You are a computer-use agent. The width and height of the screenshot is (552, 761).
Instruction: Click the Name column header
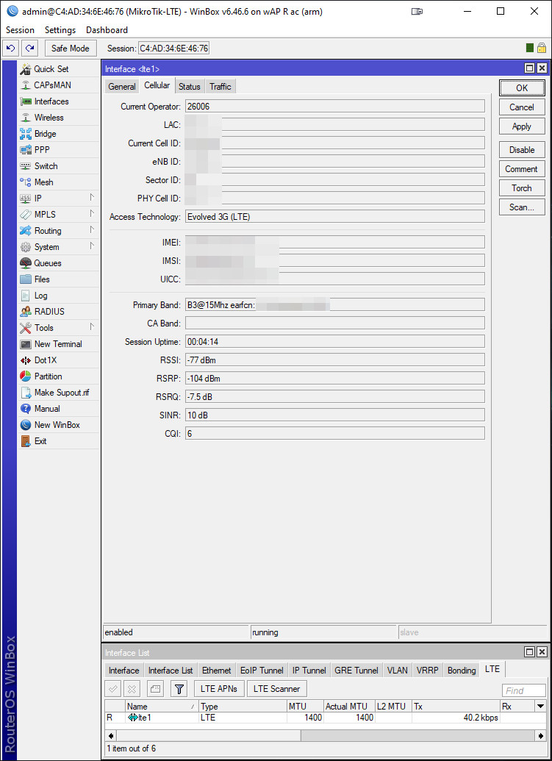[x=162, y=706]
